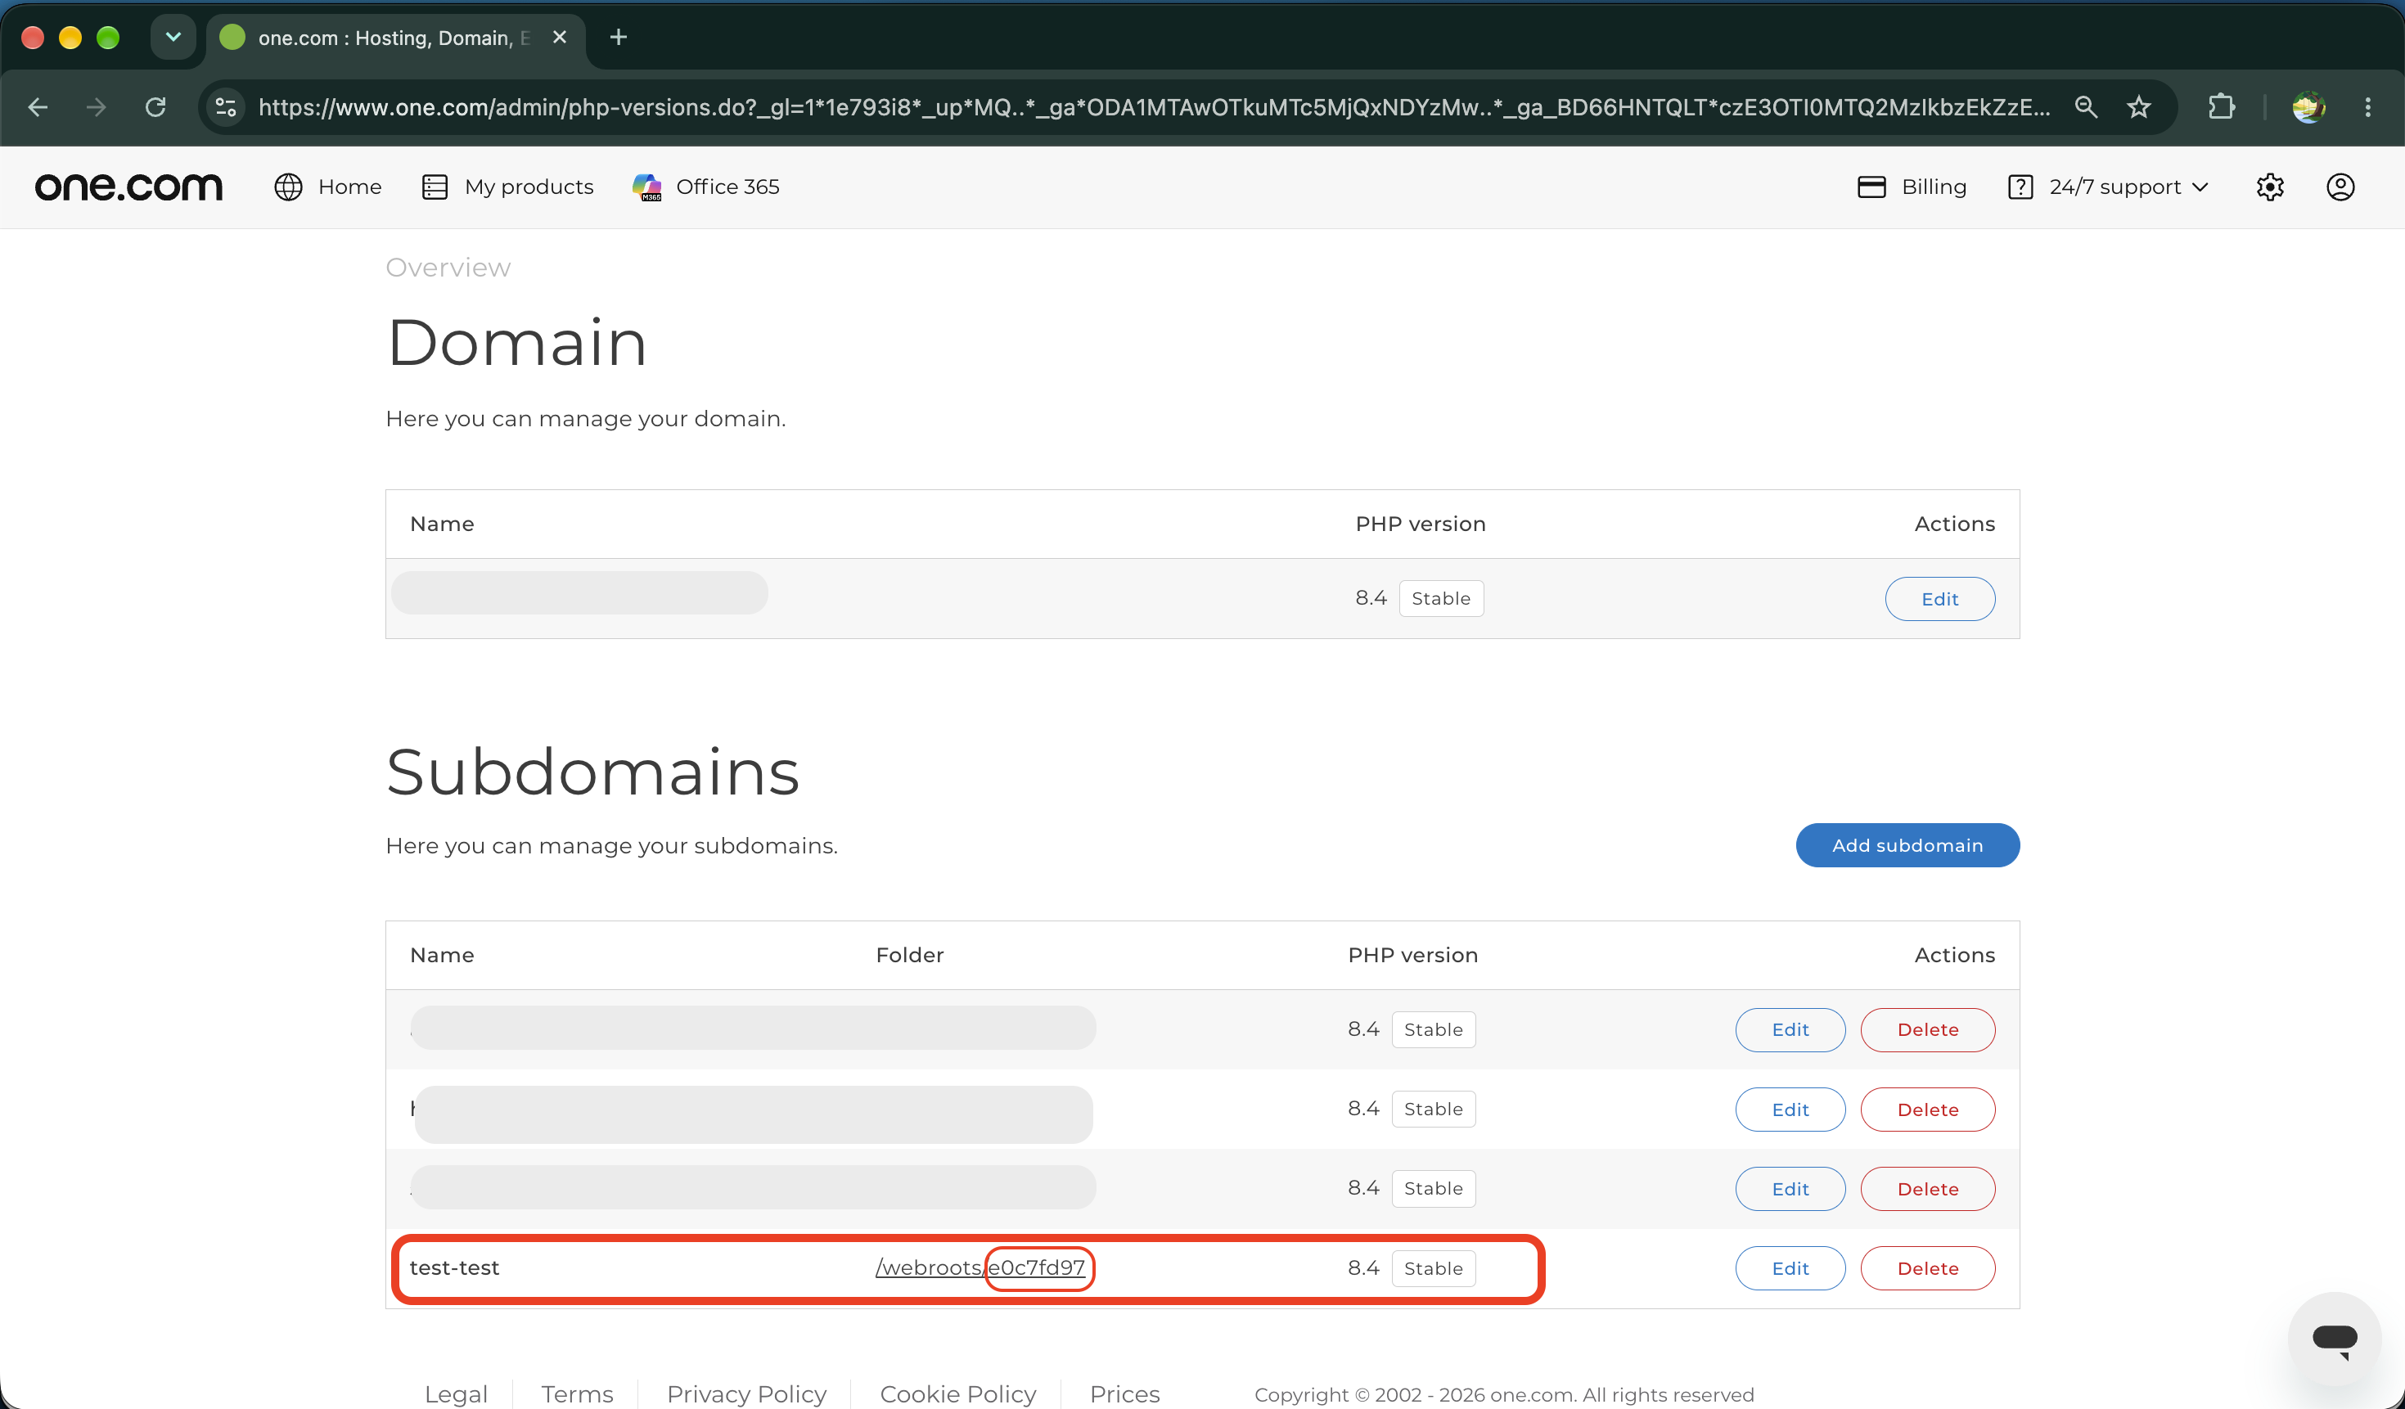This screenshot has height=1409, width=2405.
Task: Open the chat support bubble
Action: (x=2335, y=1339)
